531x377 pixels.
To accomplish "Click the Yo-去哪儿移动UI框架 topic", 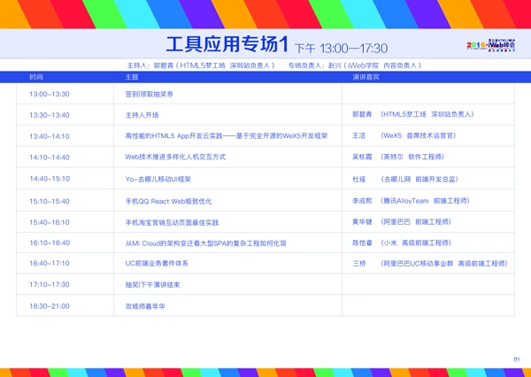I will 158,179.
